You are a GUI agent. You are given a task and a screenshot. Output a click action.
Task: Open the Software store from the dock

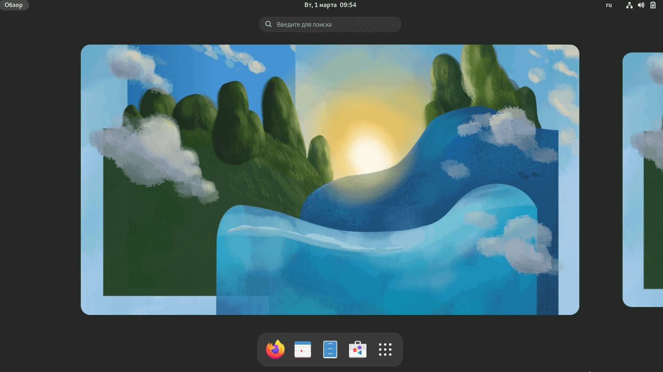pyautogui.click(x=358, y=349)
